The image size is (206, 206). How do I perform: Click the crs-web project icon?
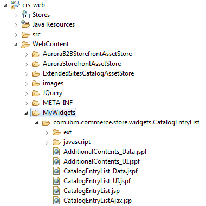(15, 5)
